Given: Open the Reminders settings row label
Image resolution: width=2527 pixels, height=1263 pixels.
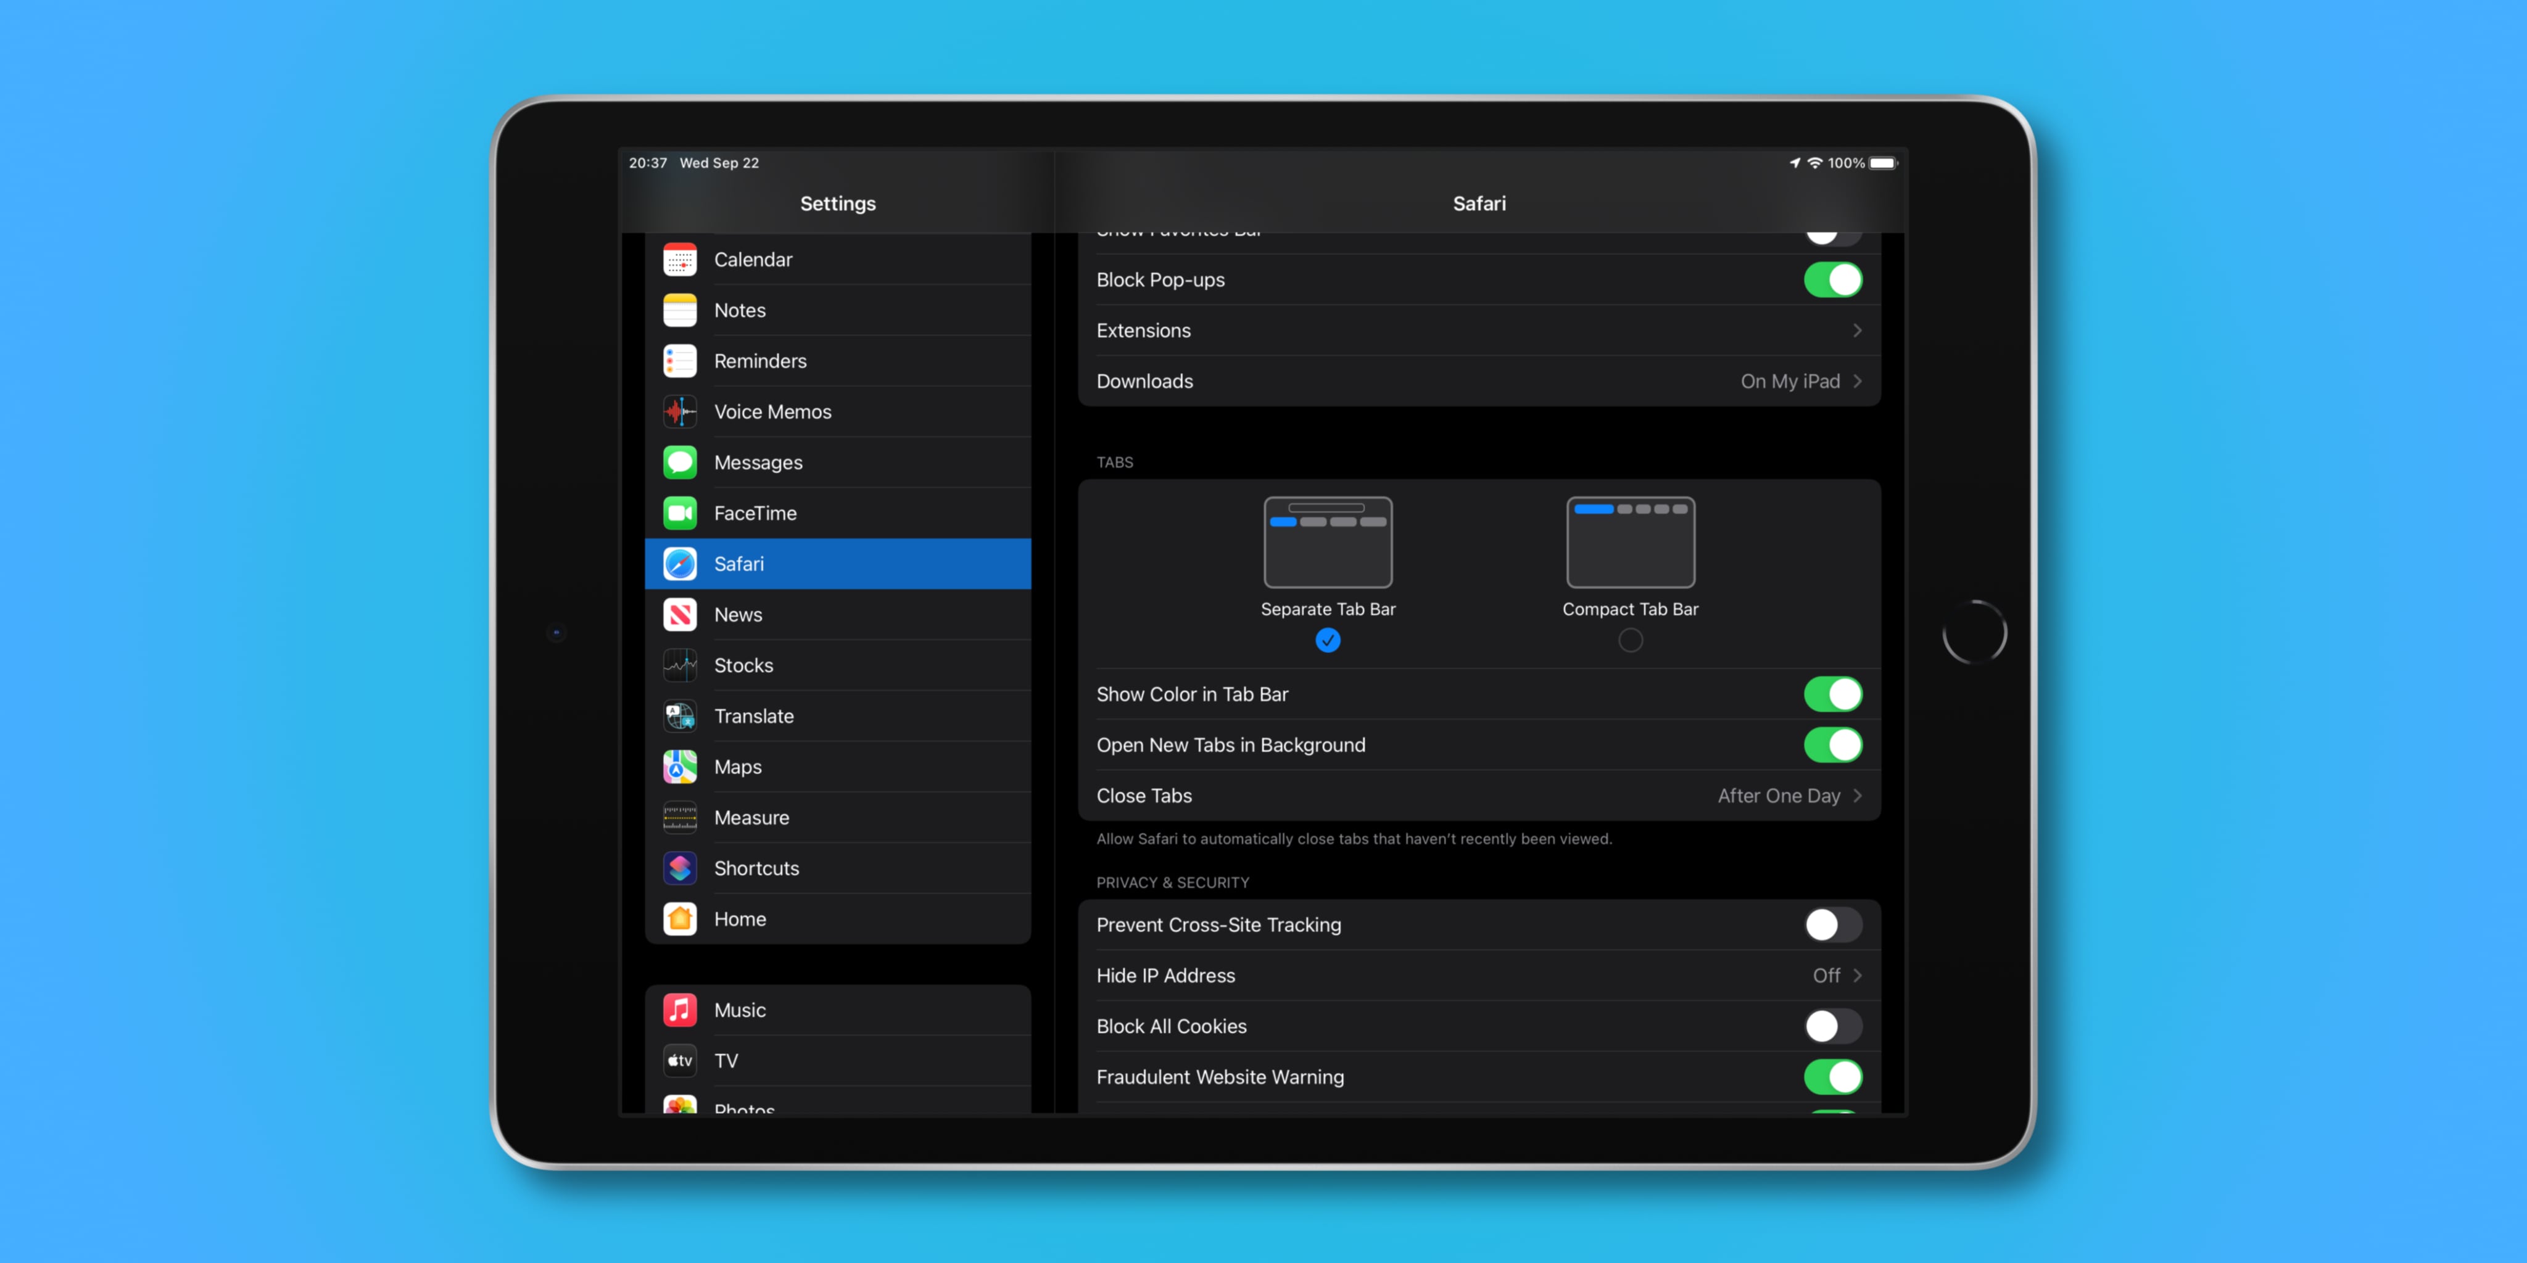Looking at the screenshot, I should click(x=760, y=361).
